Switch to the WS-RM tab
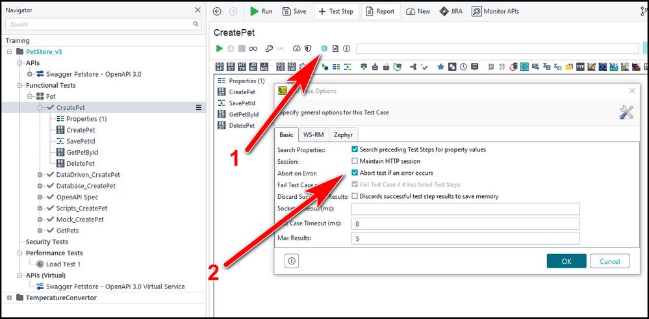Viewport: 649px width, 319px height. tap(312, 134)
